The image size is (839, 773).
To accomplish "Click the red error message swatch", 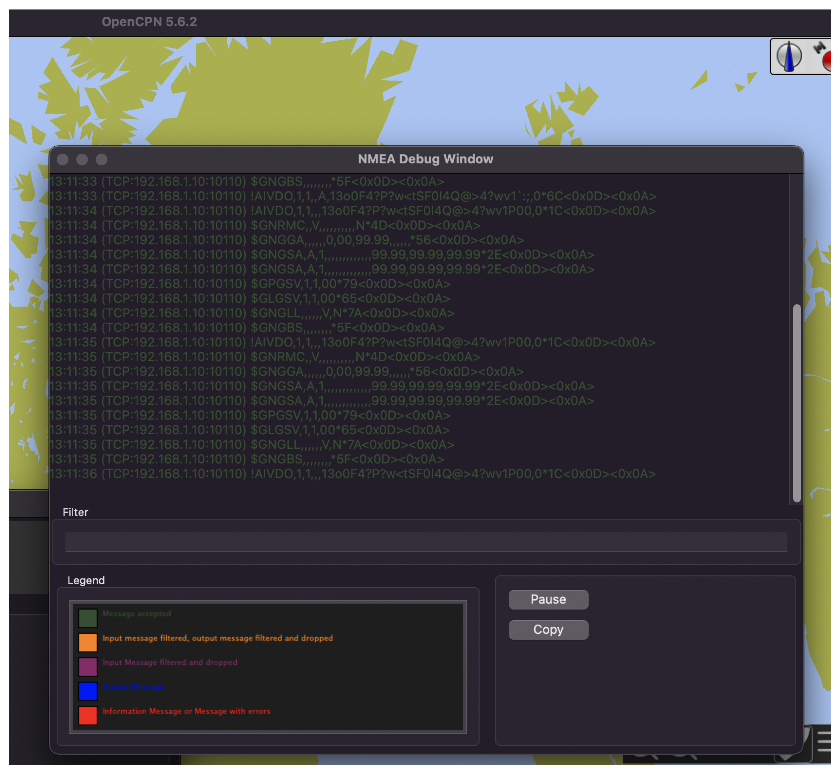I will [88, 715].
